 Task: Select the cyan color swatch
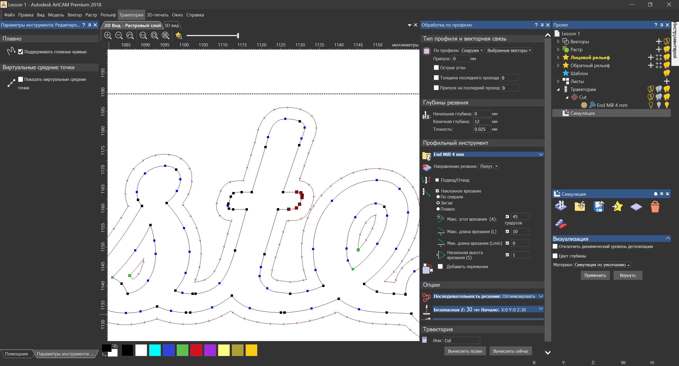(155, 350)
